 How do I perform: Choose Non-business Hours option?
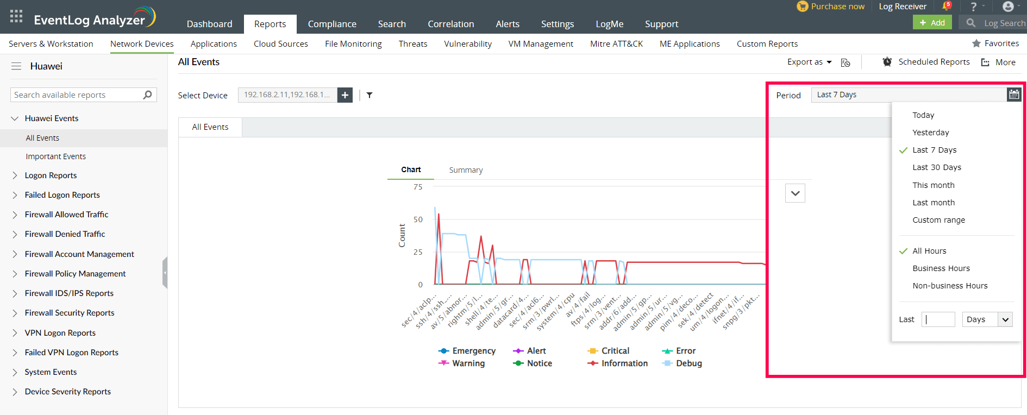coord(950,286)
